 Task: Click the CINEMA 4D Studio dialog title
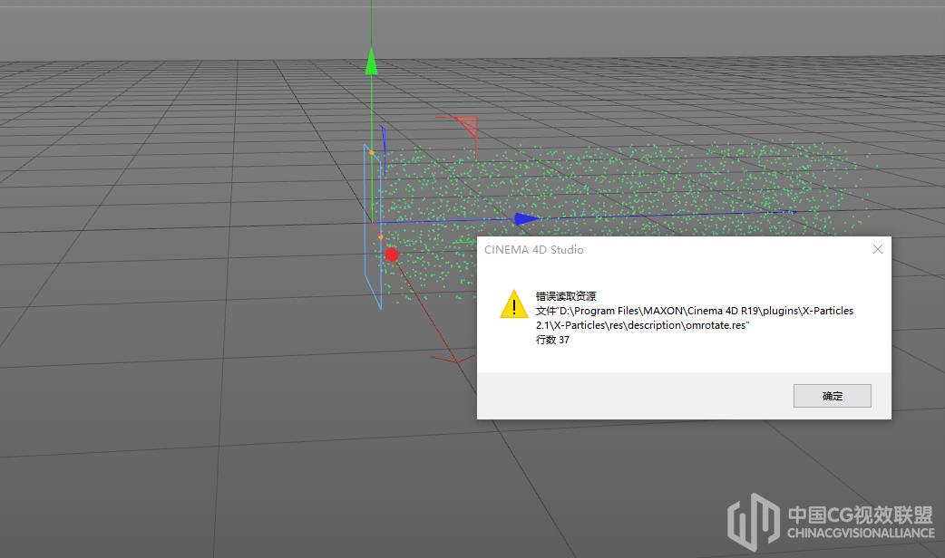pyautogui.click(x=534, y=250)
